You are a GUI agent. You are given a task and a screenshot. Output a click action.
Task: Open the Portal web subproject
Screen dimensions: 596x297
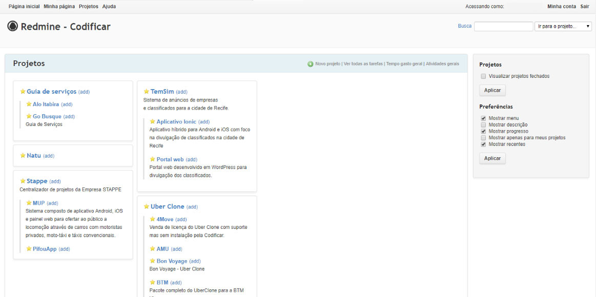coord(170,159)
